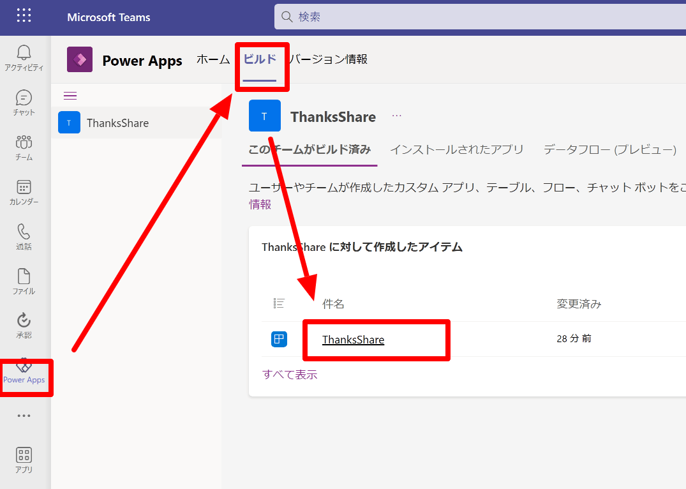Image resolution: width=686 pixels, height=489 pixels.
Task: Open the Microsoft 365 app launcher grid
Action: [24, 15]
